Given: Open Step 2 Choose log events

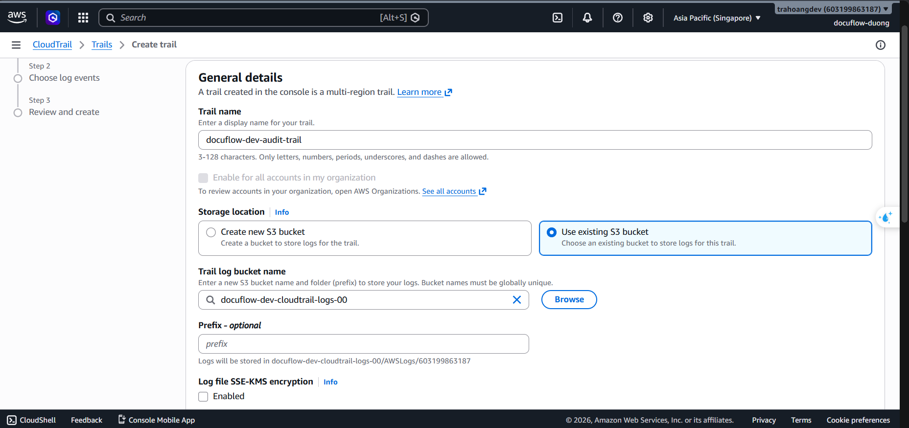Looking at the screenshot, I should pyautogui.click(x=64, y=78).
